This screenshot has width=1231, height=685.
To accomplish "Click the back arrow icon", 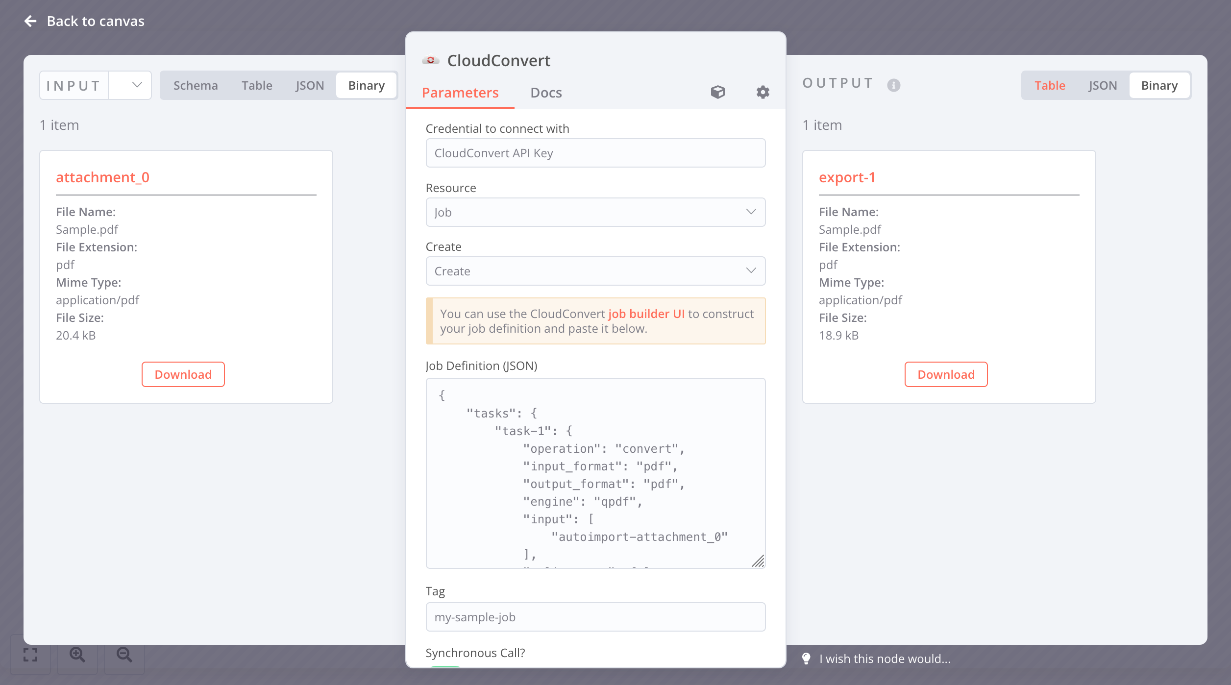I will coord(30,21).
